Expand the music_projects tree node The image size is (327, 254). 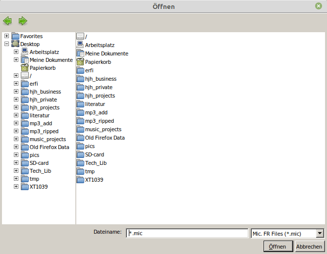click(x=16, y=139)
